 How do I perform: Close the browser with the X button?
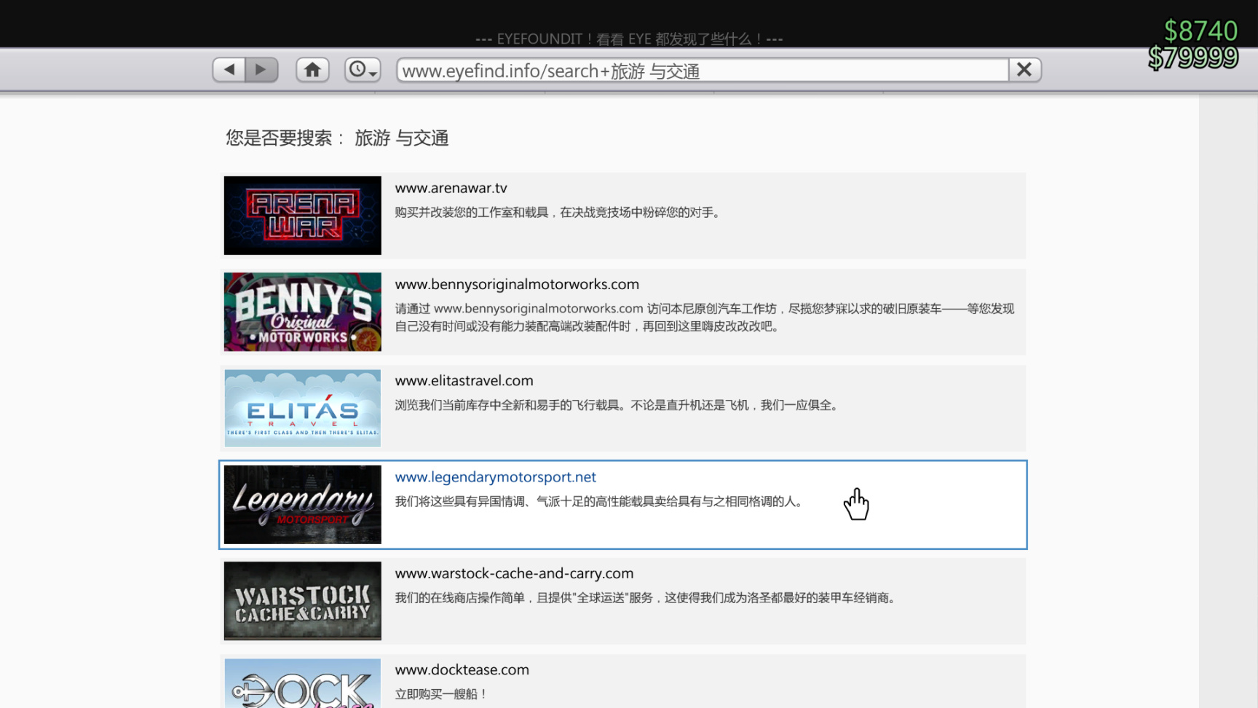click(x=1024, y=70)
